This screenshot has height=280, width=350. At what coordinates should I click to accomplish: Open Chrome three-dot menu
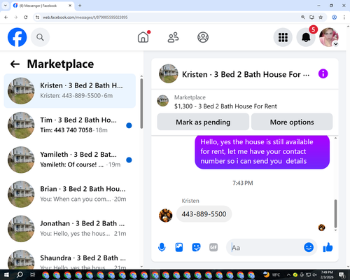coord(344,17)
